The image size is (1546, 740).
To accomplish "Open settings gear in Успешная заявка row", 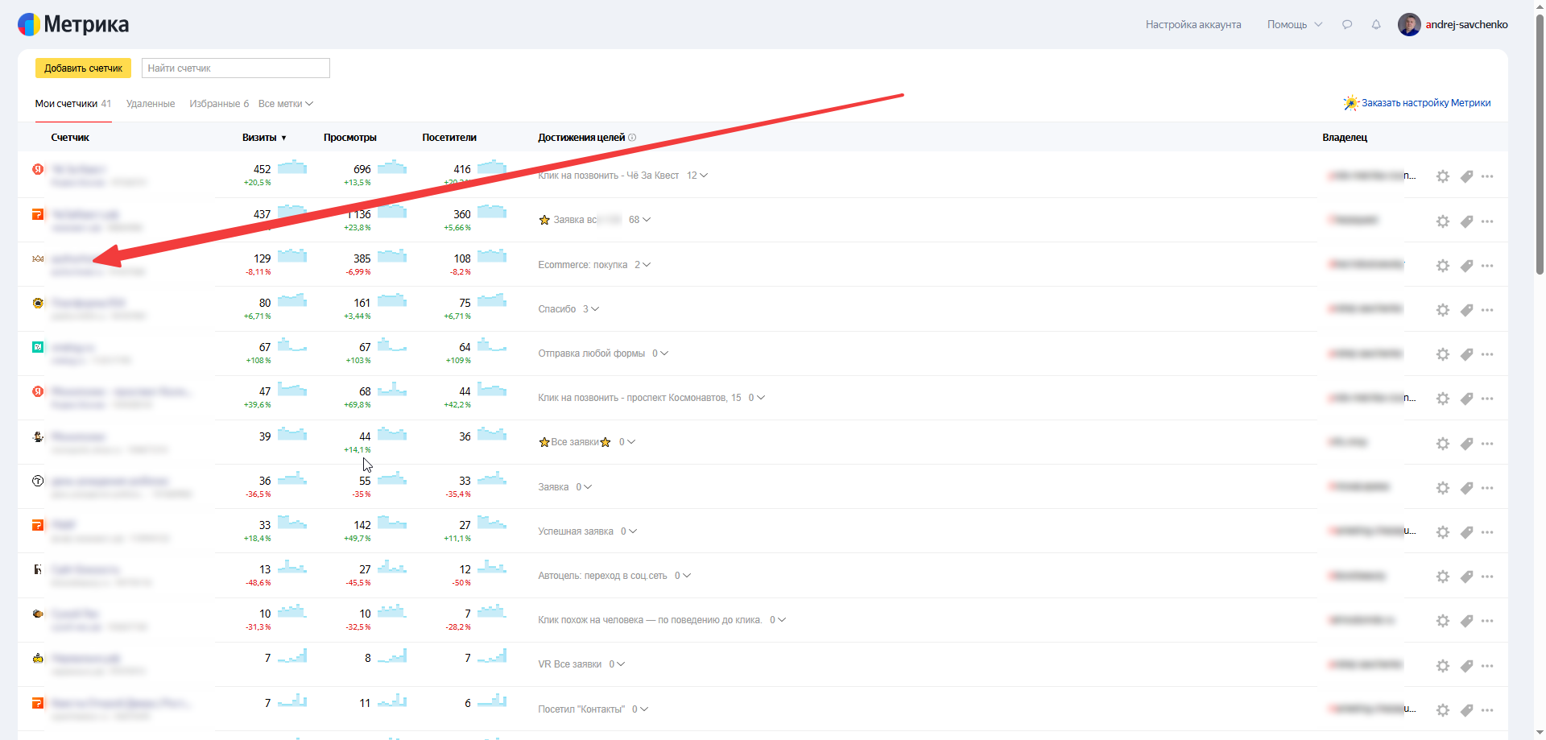I will click(x=1443, y=532).
